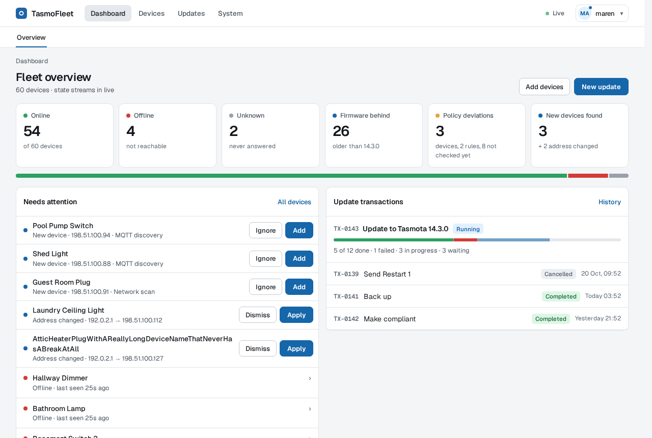Image resolution: width=652 pixels, height=438 pixels.
Task: Click the Dashboard breadcrumb
Action: (32, 61)
